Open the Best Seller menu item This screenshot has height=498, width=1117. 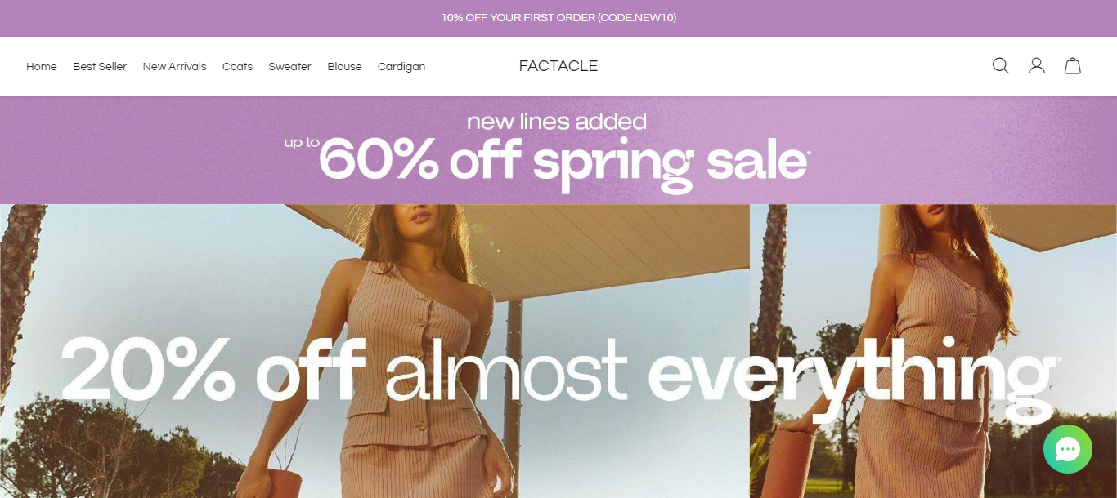click(x=100, y=67)
